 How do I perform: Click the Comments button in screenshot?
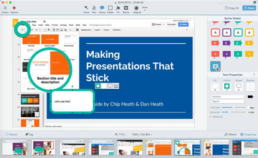171,25
